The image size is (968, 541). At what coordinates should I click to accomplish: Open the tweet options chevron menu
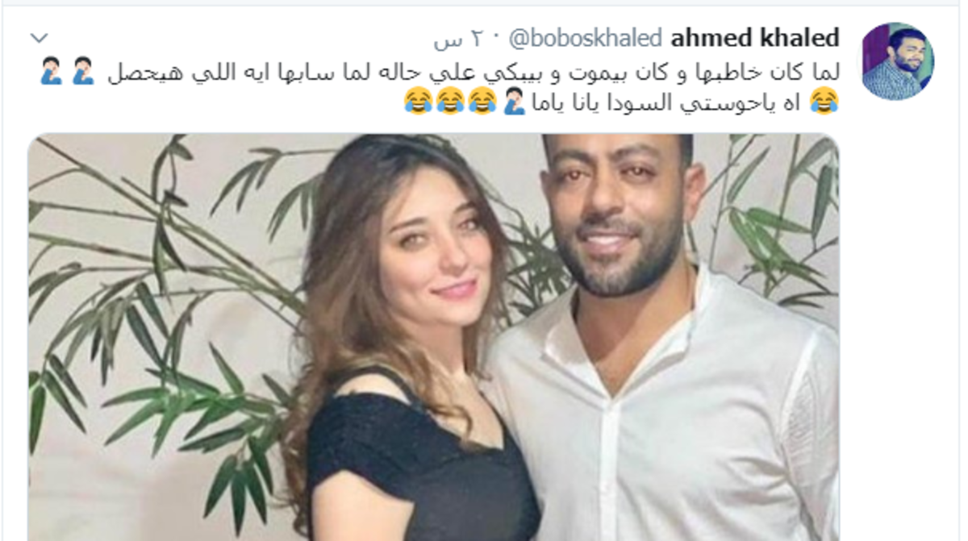click(39, 38)
